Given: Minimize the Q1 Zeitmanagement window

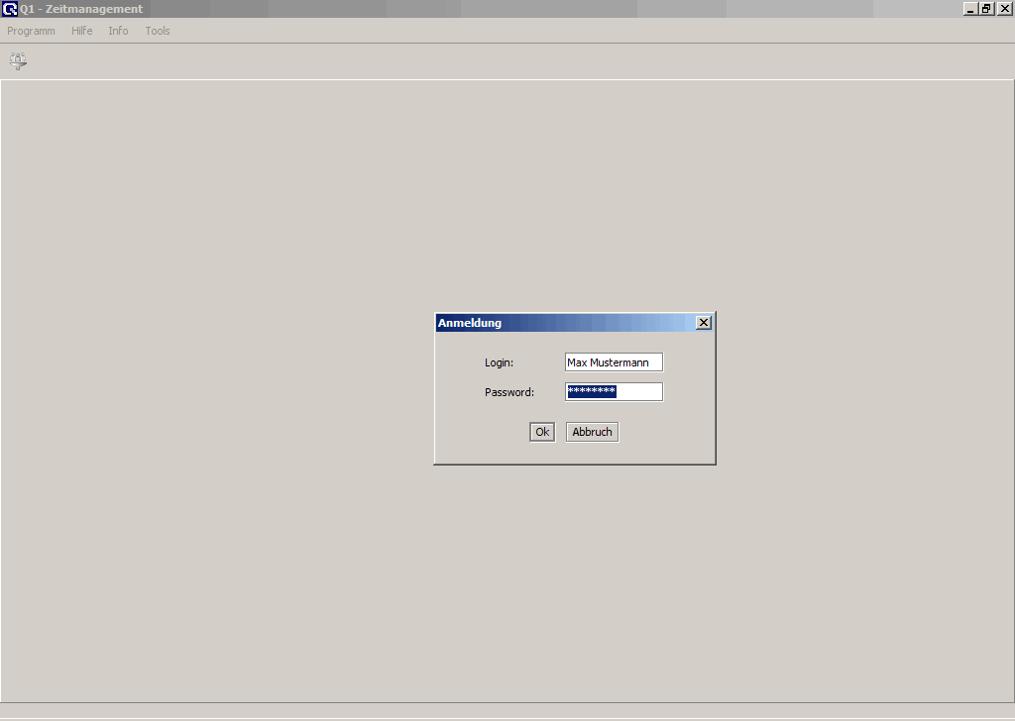Looking at the screenshot, I should tap(969, 9).
